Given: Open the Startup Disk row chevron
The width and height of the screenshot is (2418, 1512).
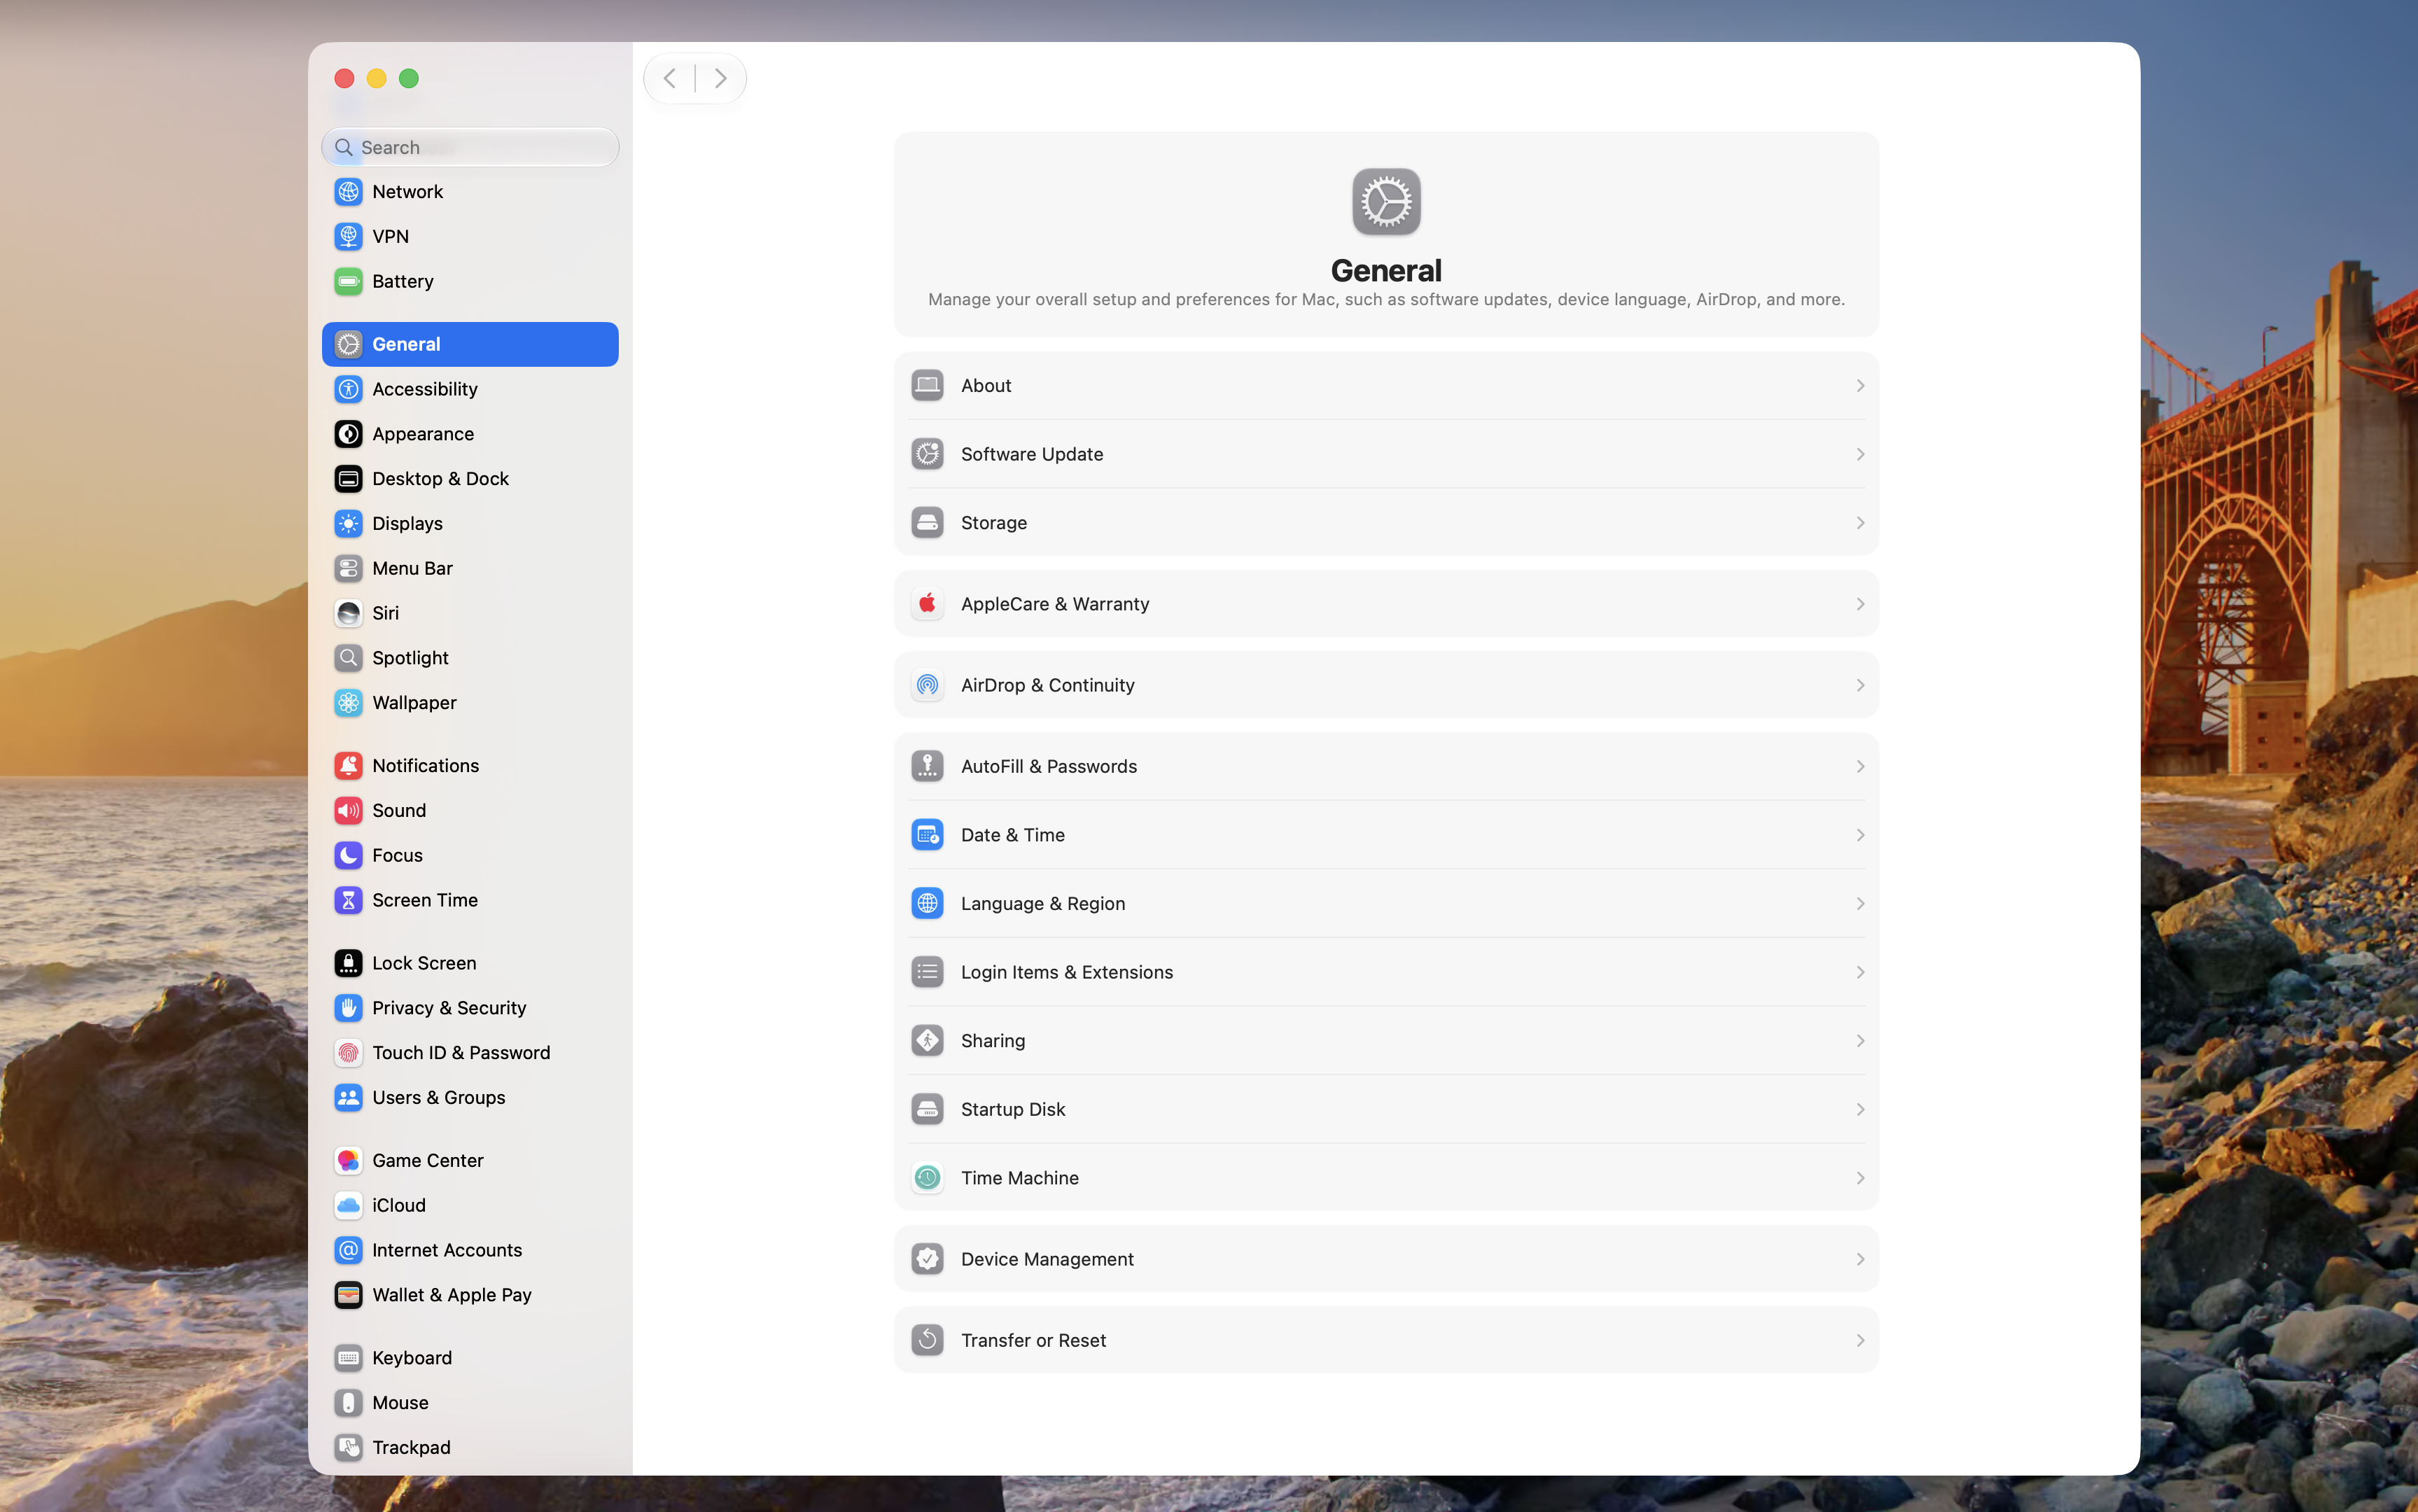Looking at the screenshot, I should click(1860, 1110).
